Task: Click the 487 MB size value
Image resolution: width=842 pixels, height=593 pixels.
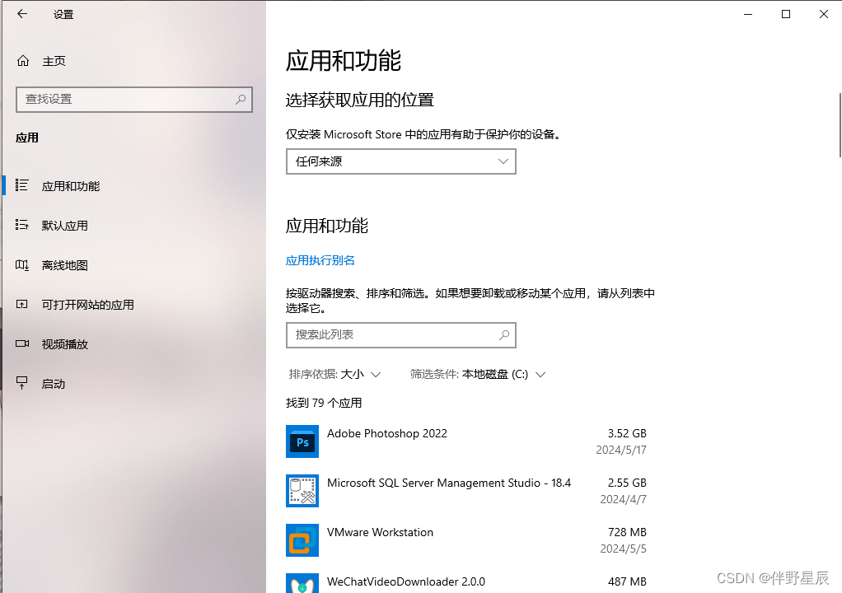Action: [x=627, y=581]
